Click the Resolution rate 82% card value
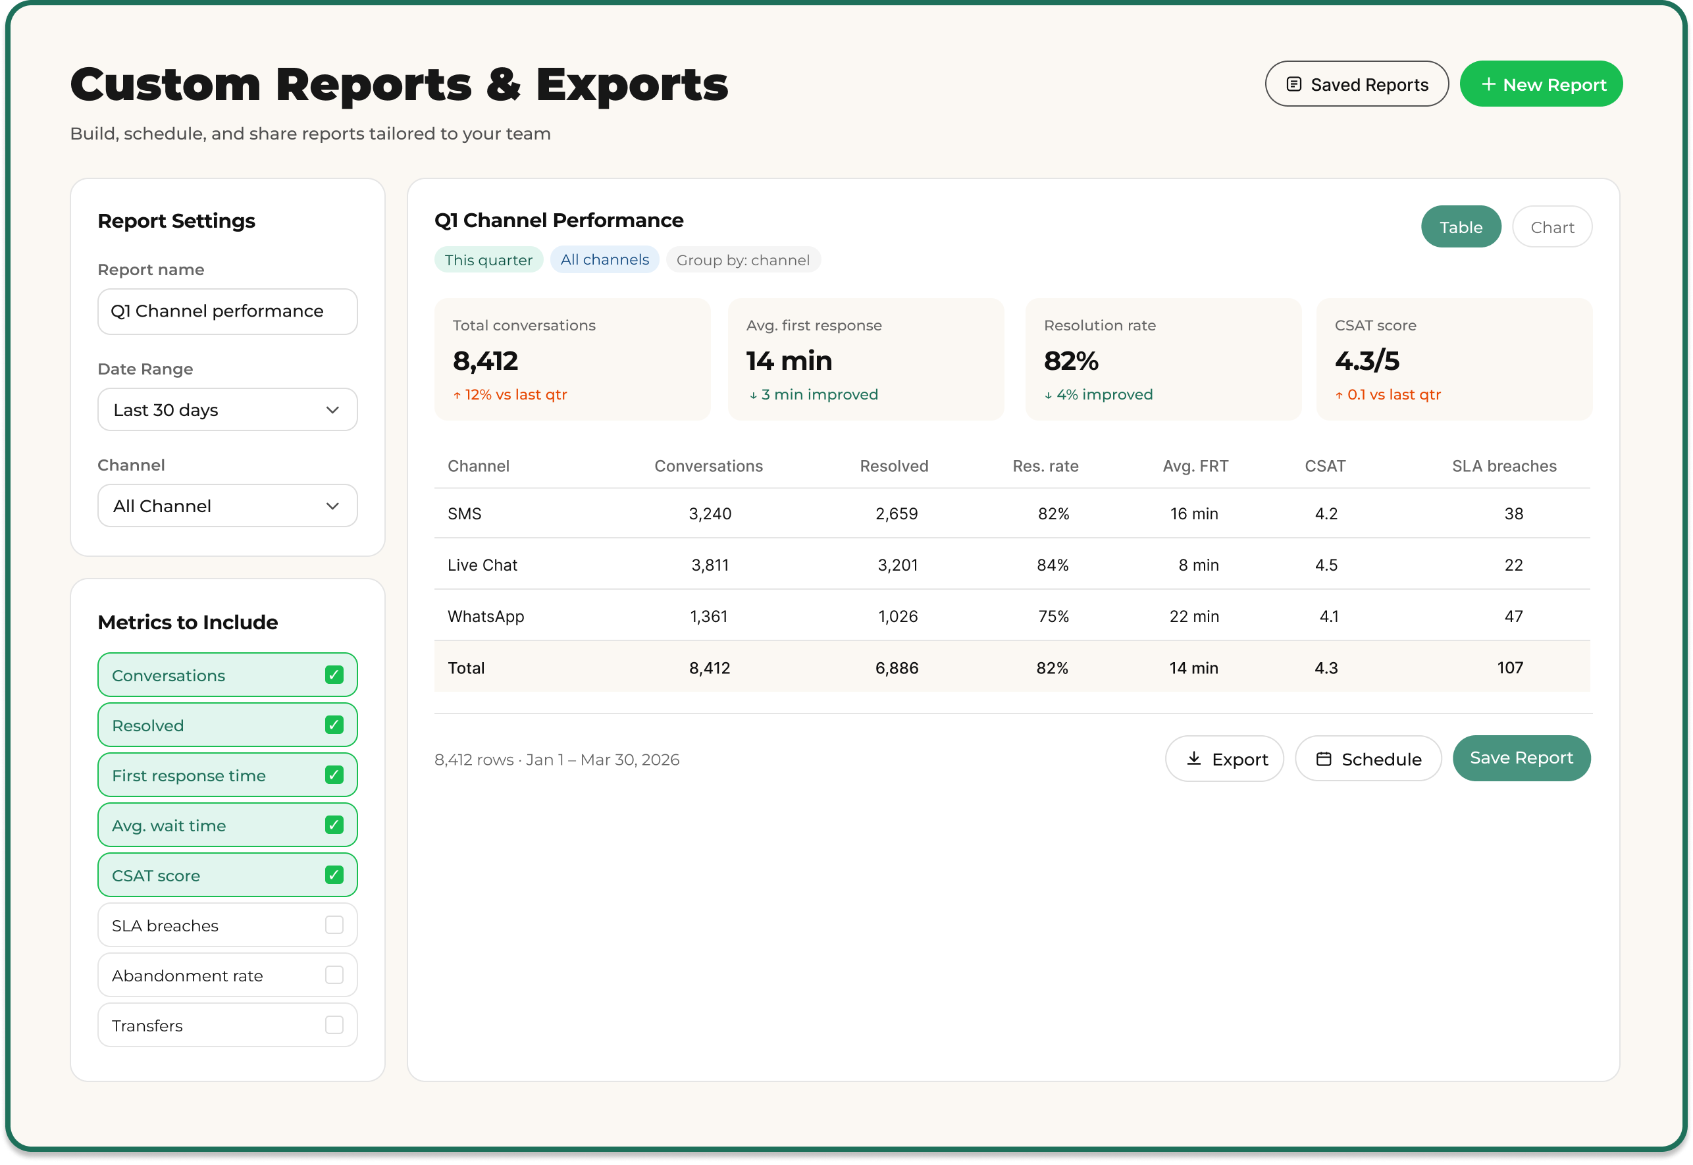1693x1165 pixels. tap(1072, 361)
